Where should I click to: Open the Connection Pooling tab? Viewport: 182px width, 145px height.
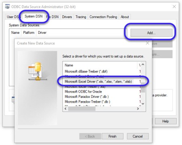point(103,17)
